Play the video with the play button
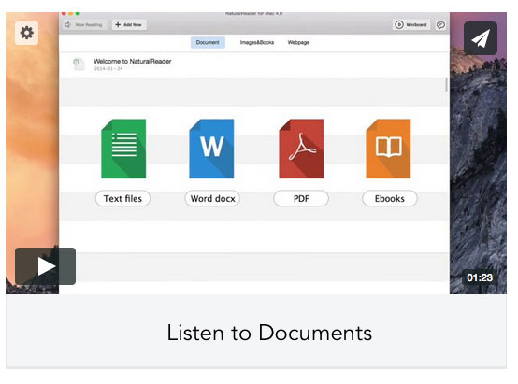518x384 pixels. tap(45, 266)
